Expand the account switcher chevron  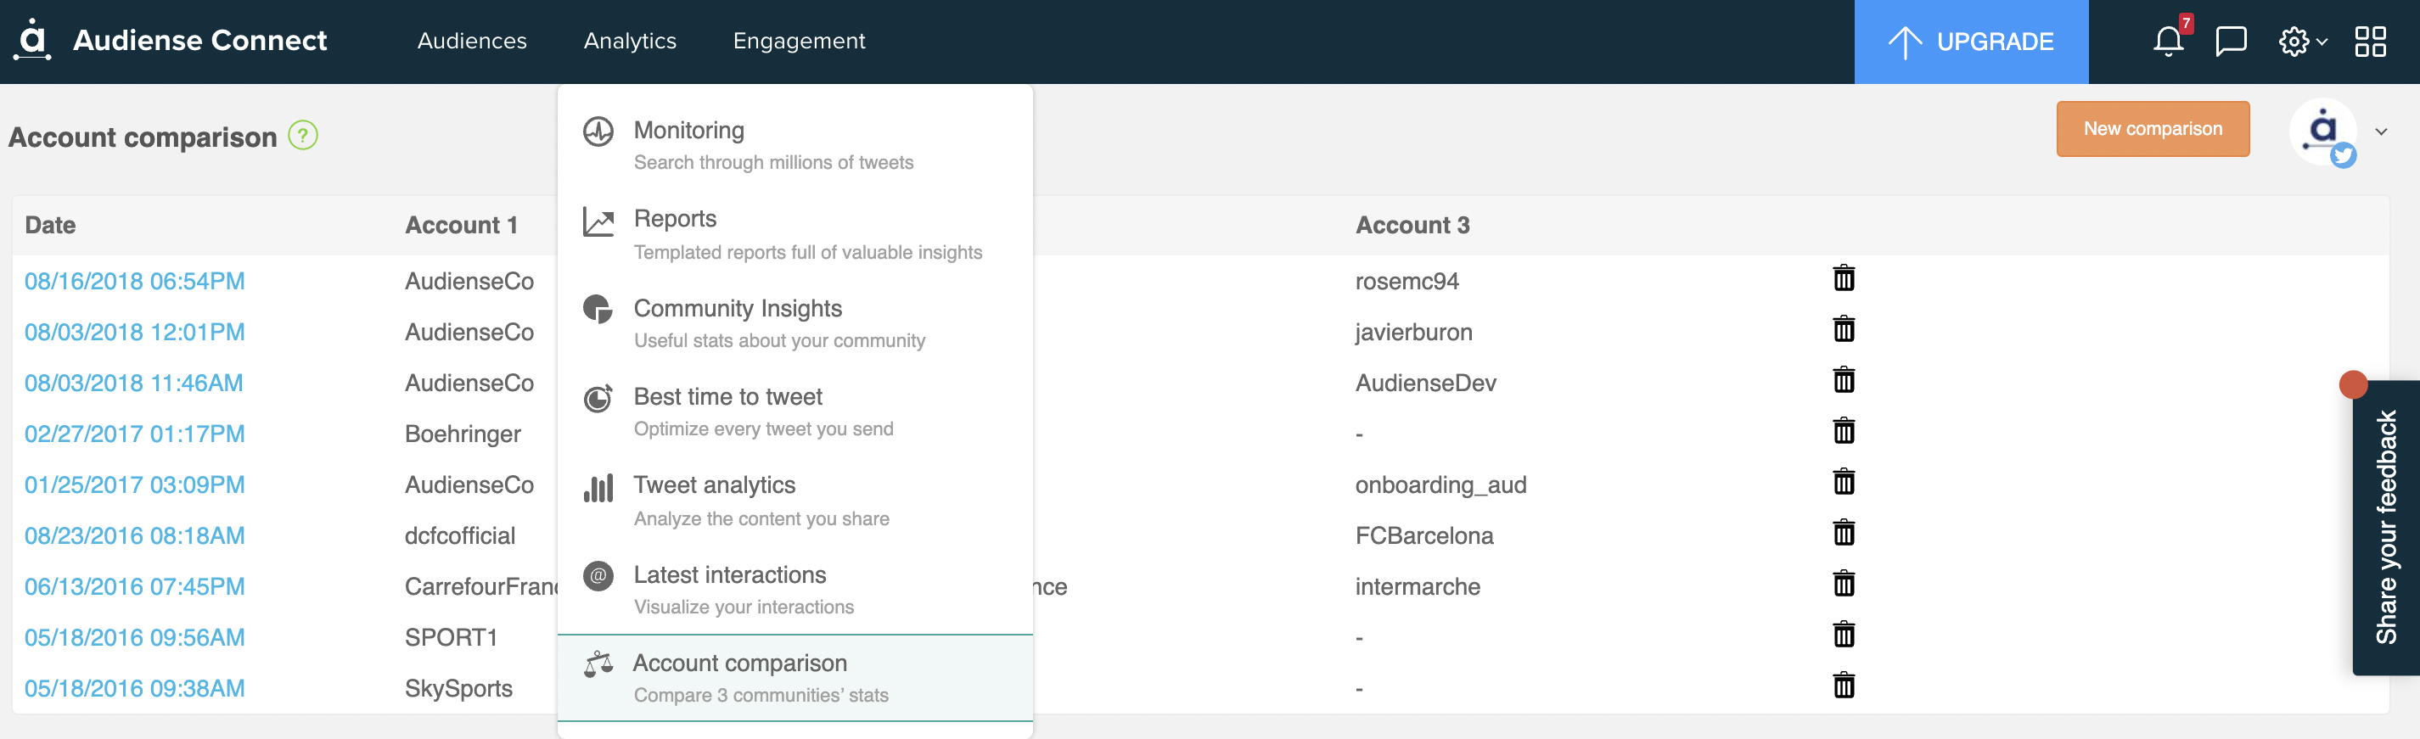(x=2382, y=132)
